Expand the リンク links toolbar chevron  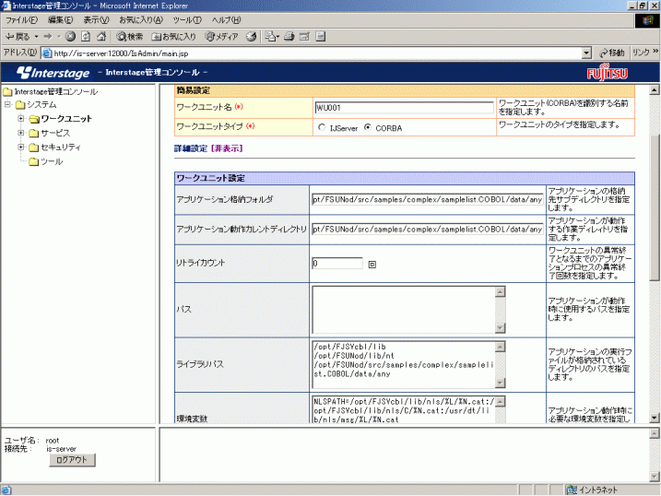(x=655, y=52)
